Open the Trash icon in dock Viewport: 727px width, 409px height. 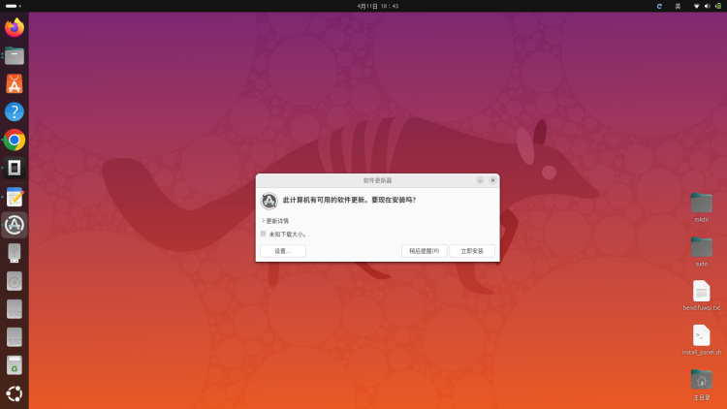[15, 365]
